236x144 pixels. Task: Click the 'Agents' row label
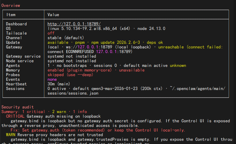[13, 66]
